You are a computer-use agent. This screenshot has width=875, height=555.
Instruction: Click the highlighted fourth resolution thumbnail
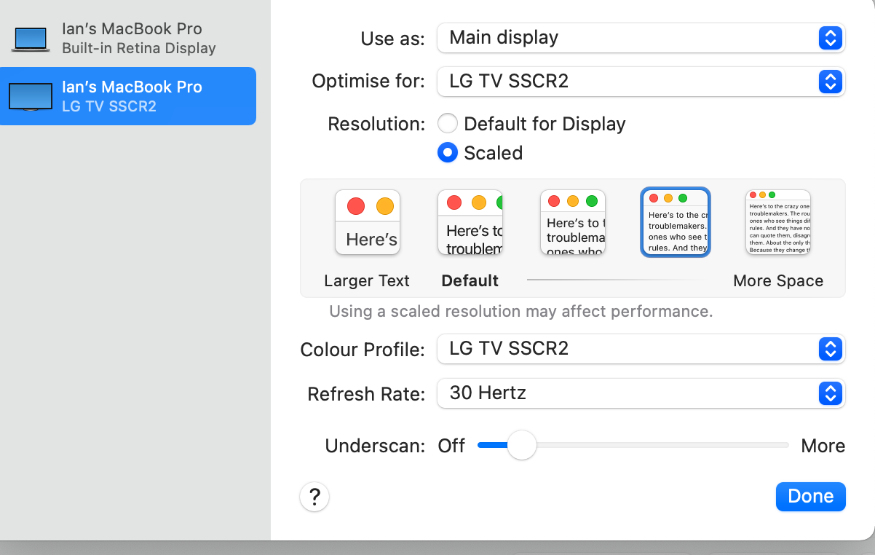click(x=676, y=222)
